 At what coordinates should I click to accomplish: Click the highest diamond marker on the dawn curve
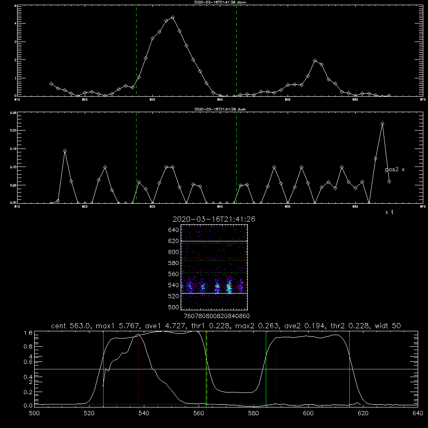(172, 17)
